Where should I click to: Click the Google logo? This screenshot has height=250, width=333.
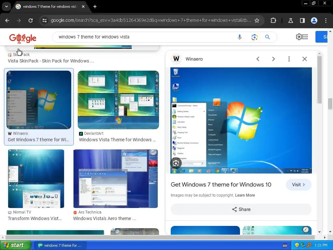coord(23,38)
